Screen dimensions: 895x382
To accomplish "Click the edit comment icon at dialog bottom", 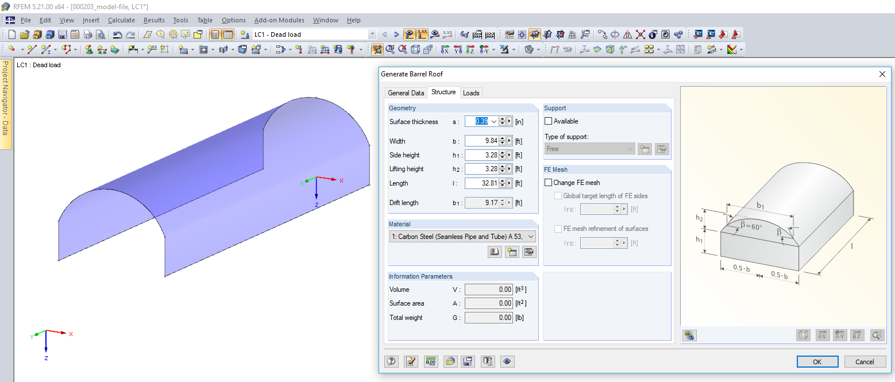I will point(411,361).
